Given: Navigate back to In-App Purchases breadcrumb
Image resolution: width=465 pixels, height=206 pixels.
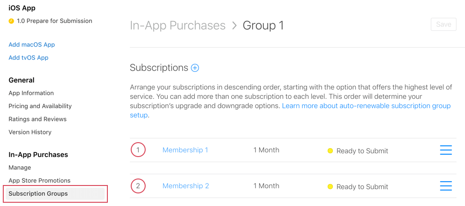Looking at the screenshot, I should [177, 25].
